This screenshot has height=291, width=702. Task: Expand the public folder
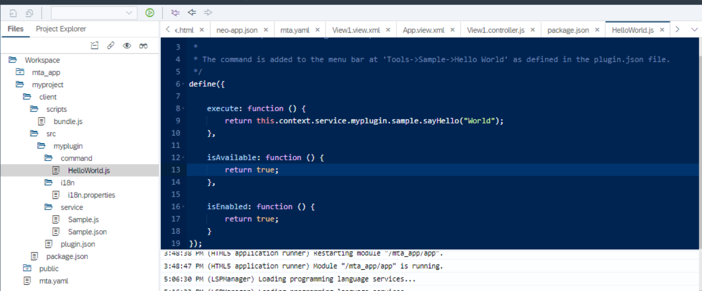click(27, 268)
